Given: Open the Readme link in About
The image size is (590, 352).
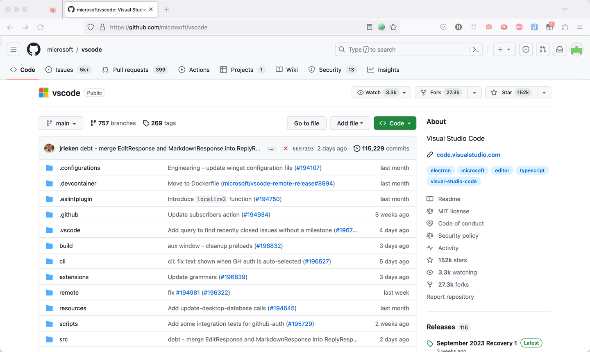Looking at the screenshot, I should pos(449,199).
